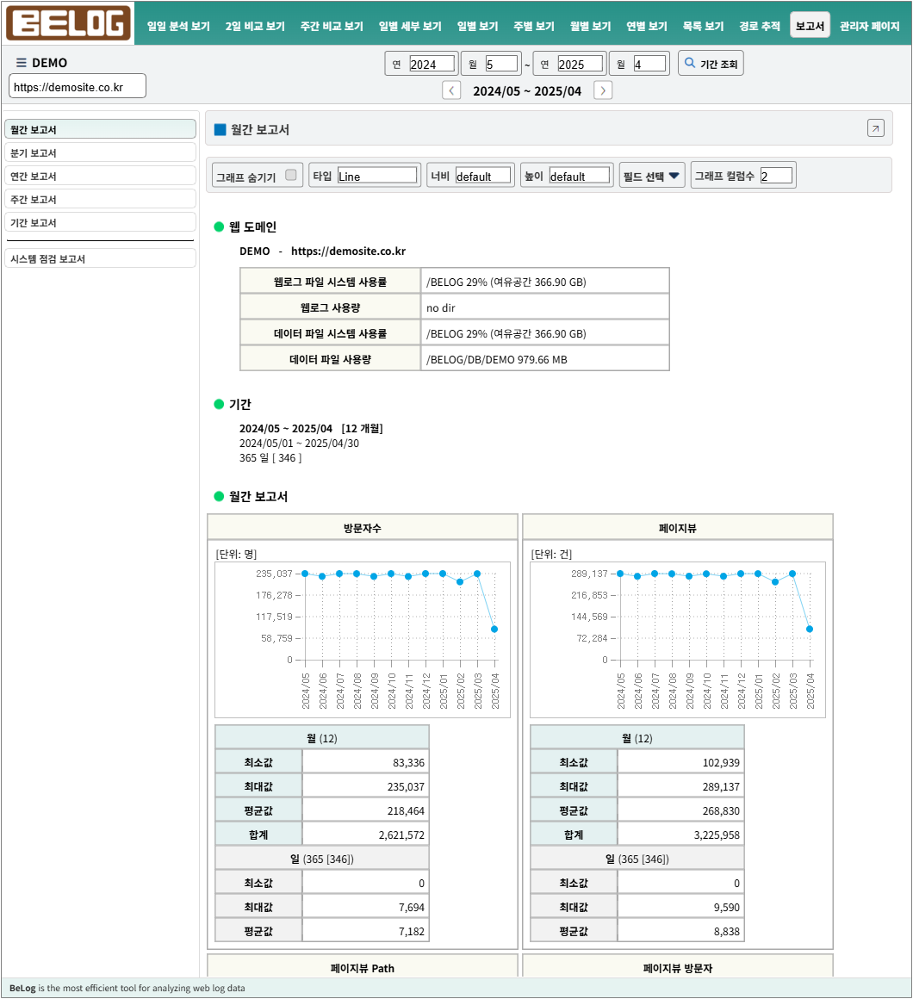Select 주간 보고서 in sidebar
This screenshot has width=913, height=999.
click(100, 200)
